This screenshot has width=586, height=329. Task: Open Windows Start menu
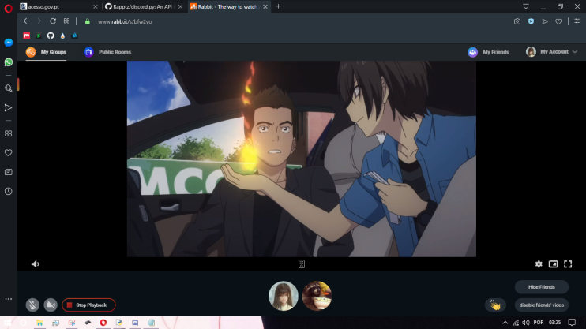(x=7, y=323)
